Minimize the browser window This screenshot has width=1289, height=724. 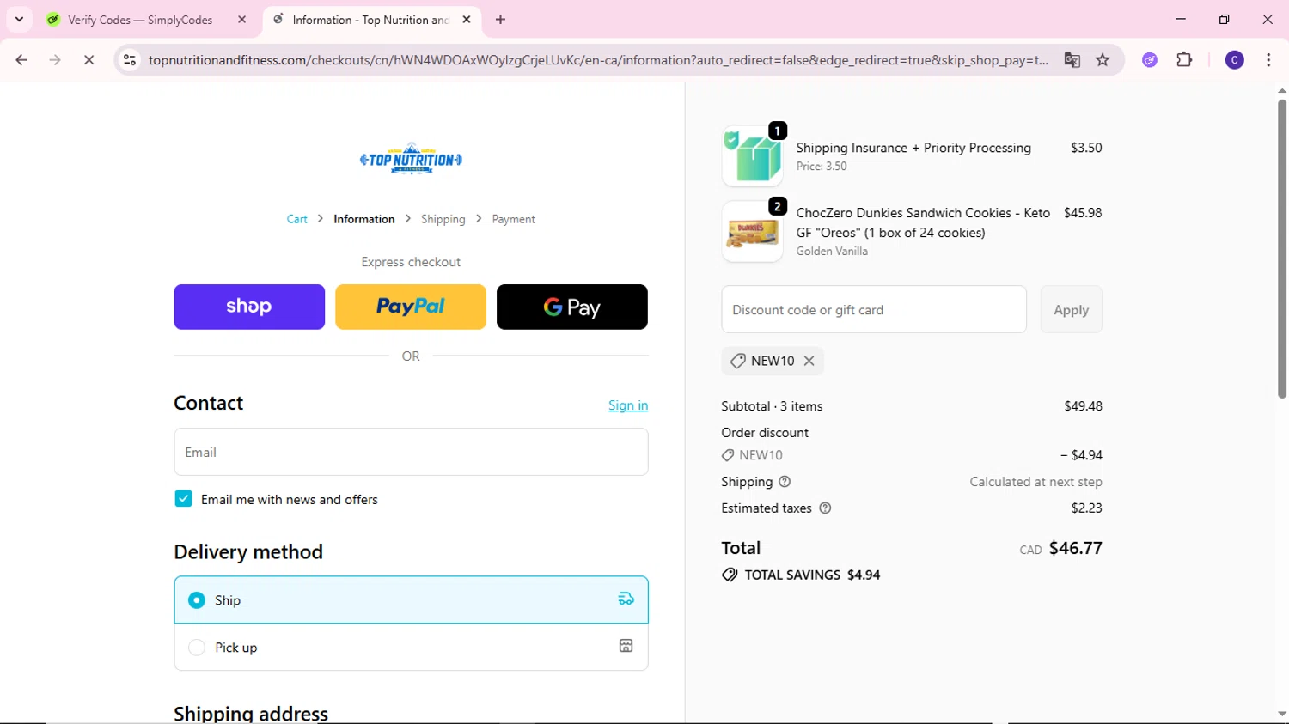click(1181, 19)
